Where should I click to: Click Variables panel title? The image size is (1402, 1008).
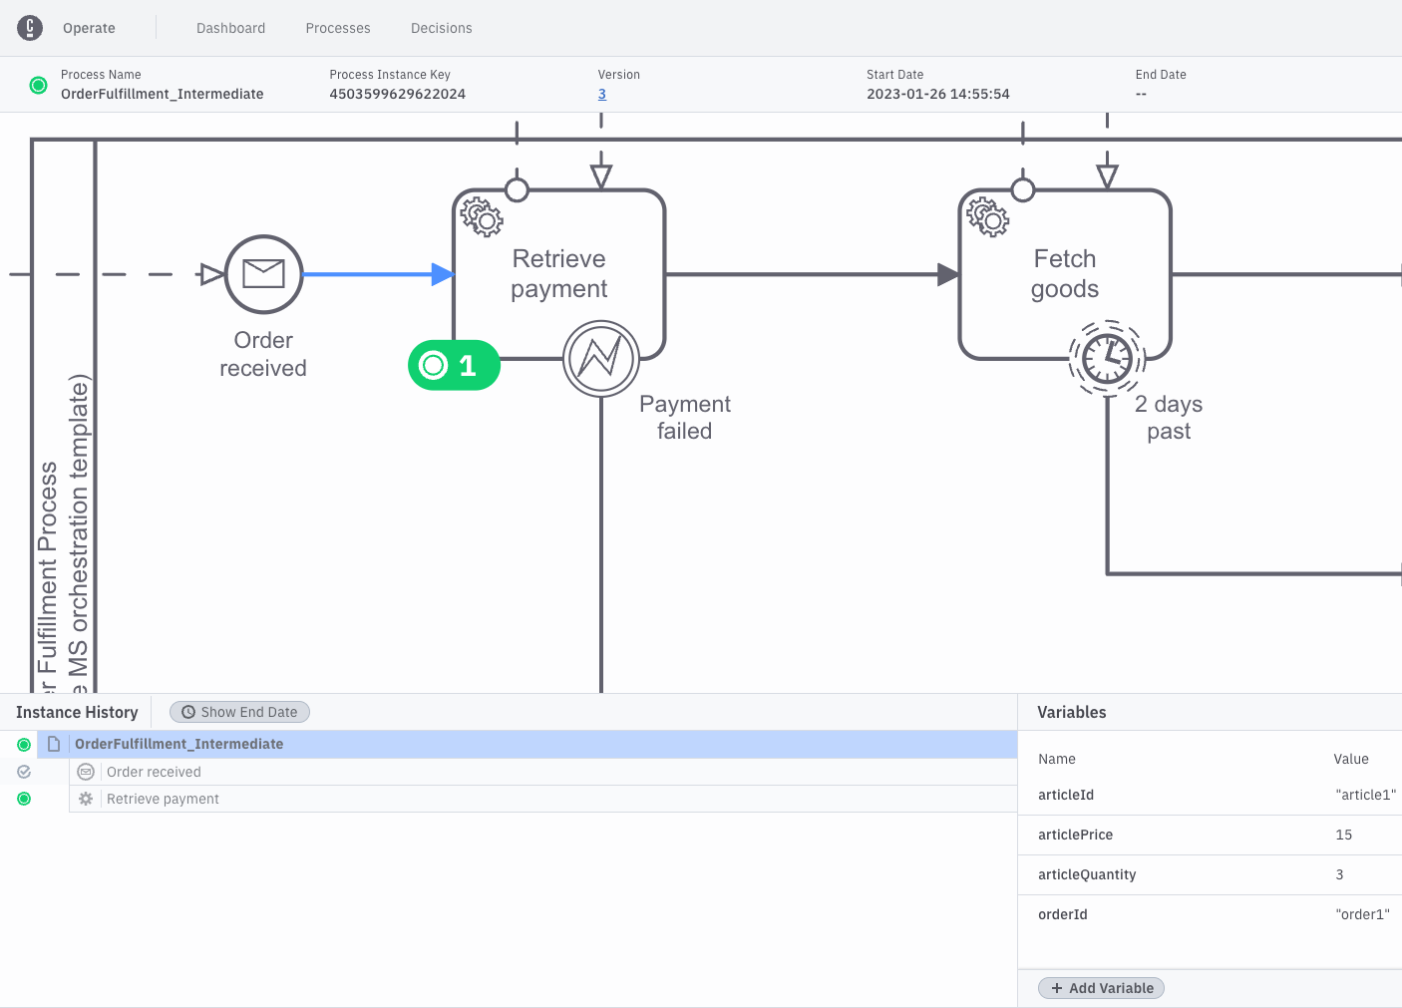coord(1072,712)
